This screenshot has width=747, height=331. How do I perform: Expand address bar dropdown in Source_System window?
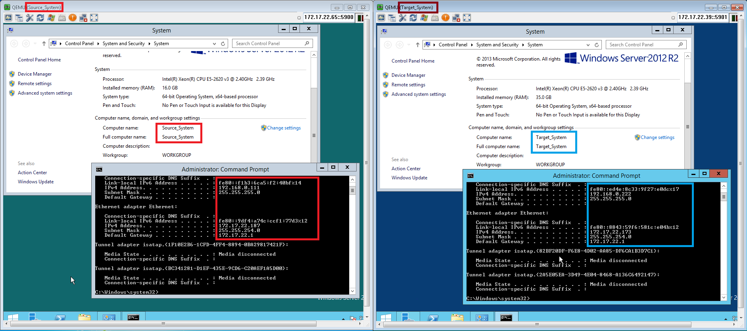point(214,44)
